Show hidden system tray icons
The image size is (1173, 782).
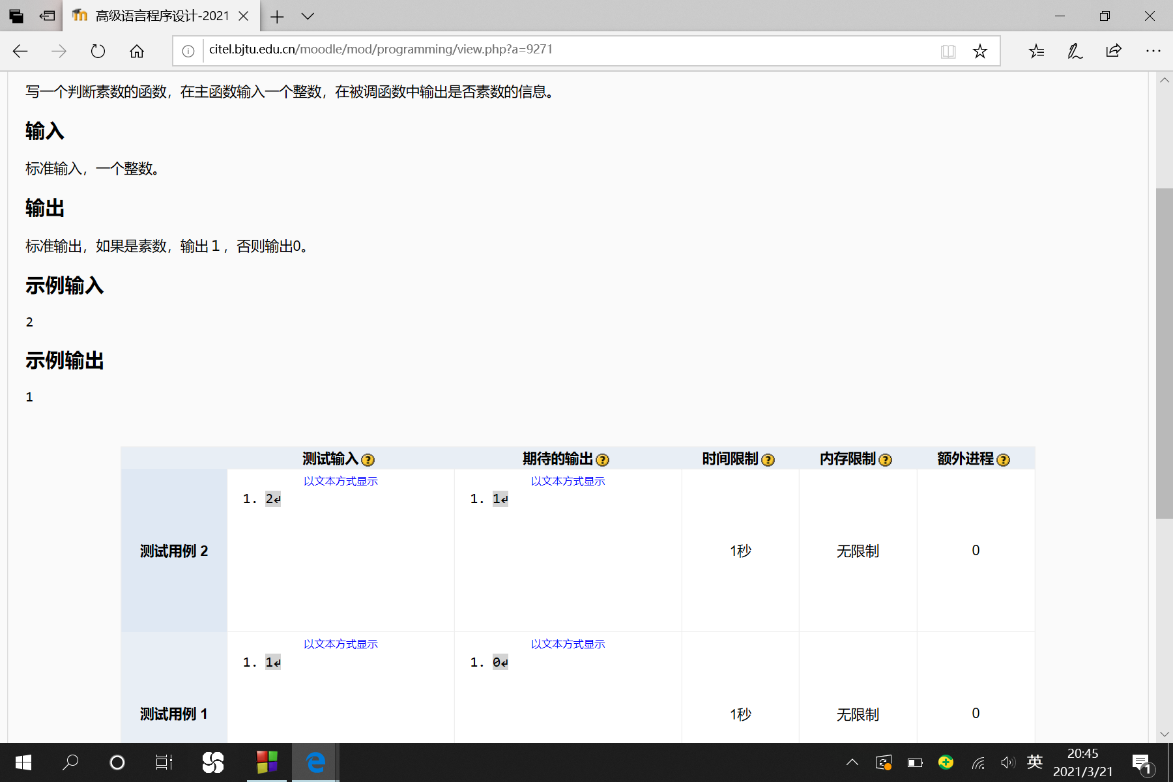(852, 762)
